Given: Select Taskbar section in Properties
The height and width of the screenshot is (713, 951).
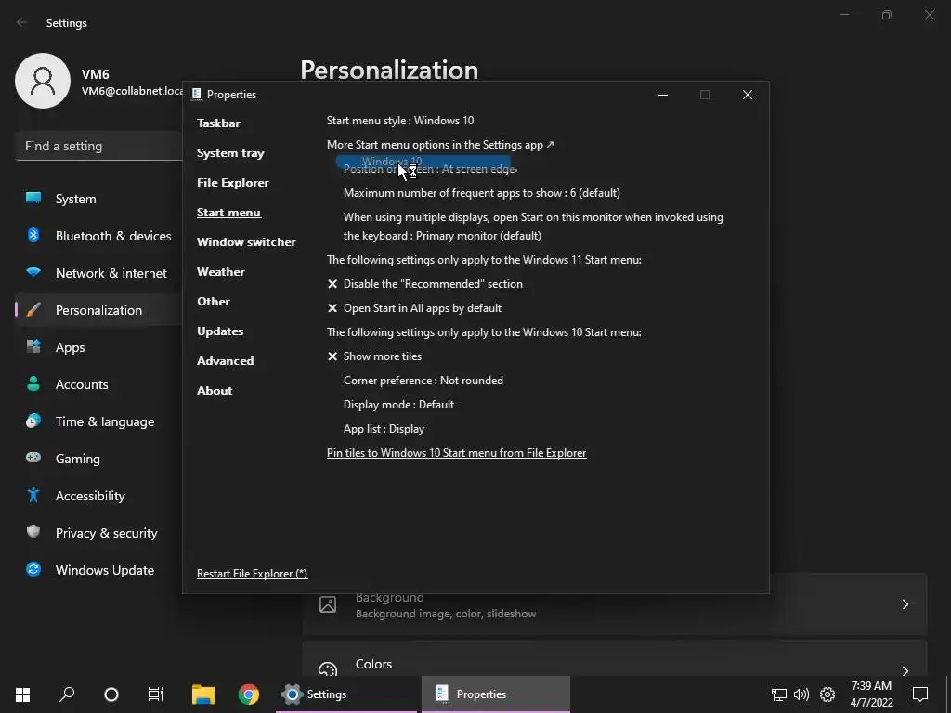Looking at the screenshot, I should (x=218, y=123).
